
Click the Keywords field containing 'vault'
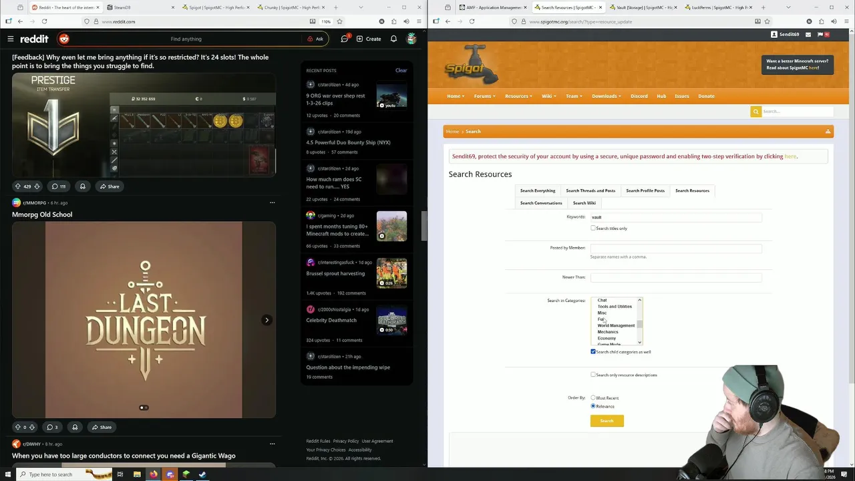[x=676, y=217]
